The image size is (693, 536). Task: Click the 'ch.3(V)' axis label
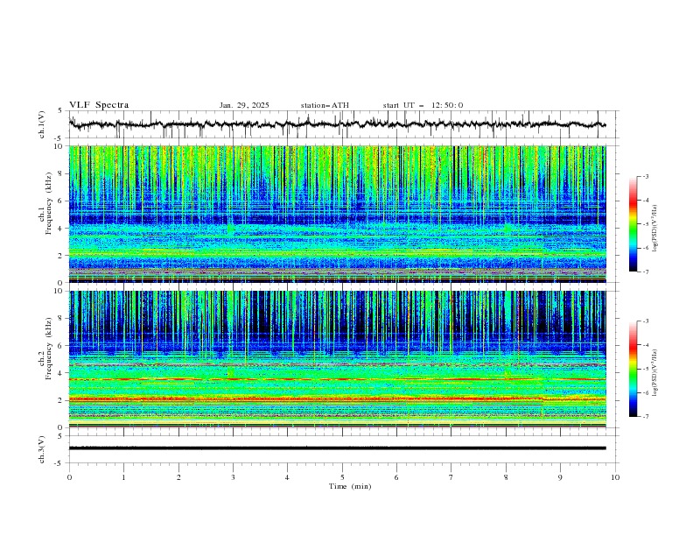pos(42,449)
